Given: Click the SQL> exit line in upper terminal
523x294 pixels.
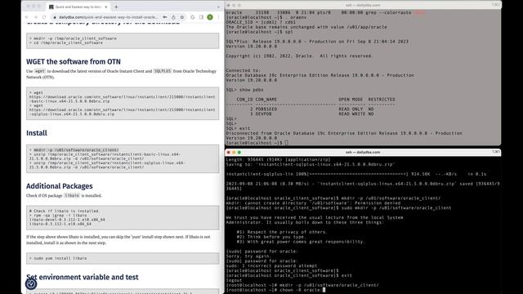Looking at the screenshot, I should [238, 128].
